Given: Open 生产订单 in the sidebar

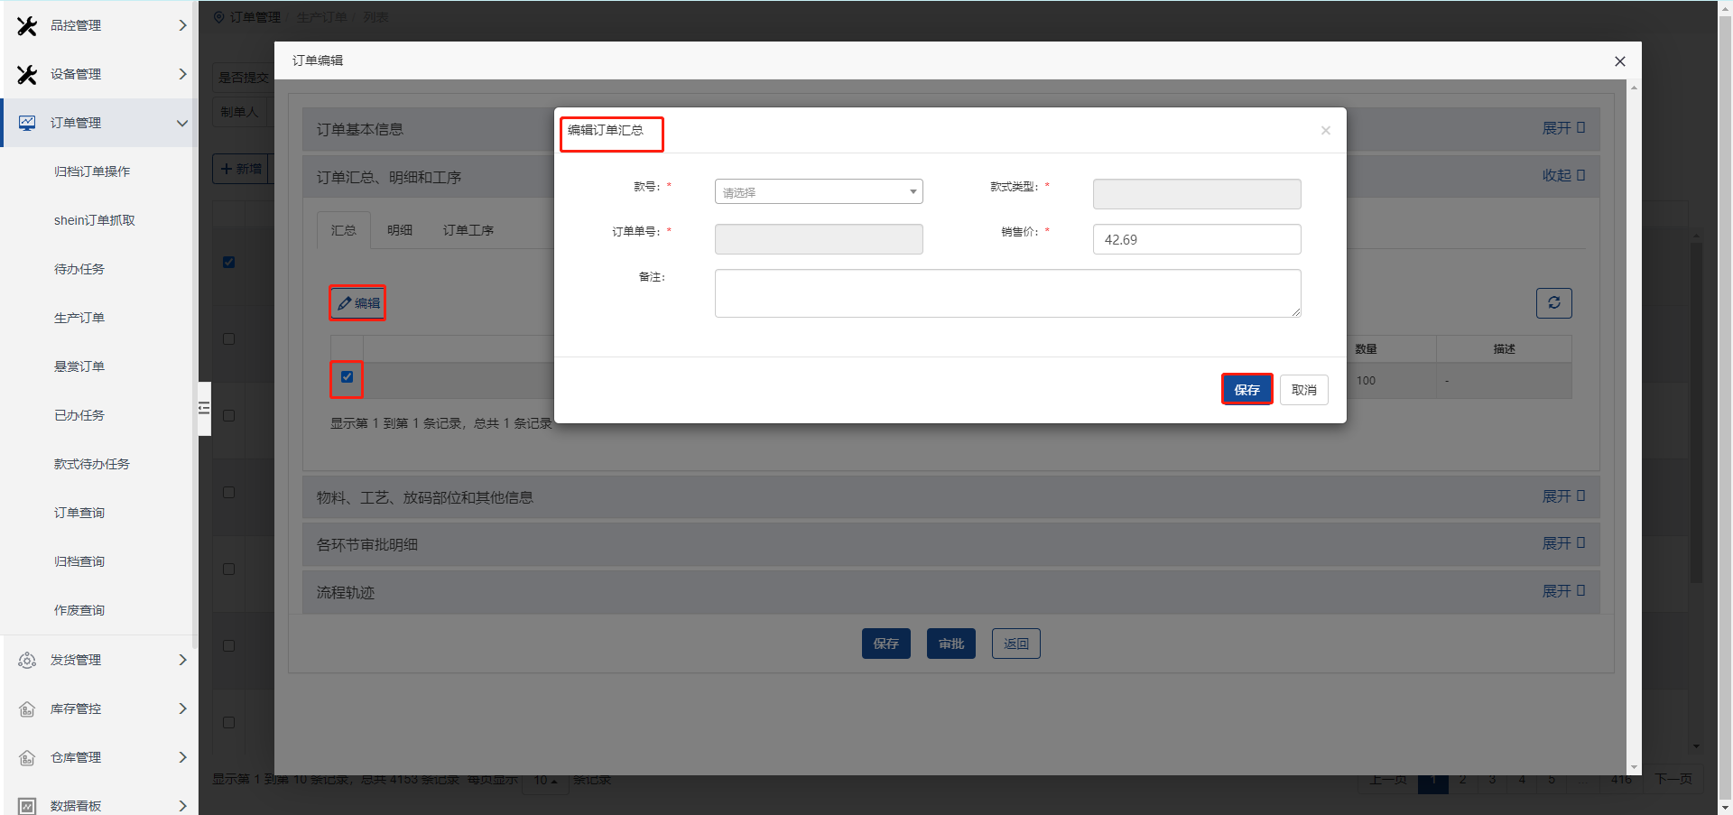Looking at the screenshot, I should [x=79, y=318].
